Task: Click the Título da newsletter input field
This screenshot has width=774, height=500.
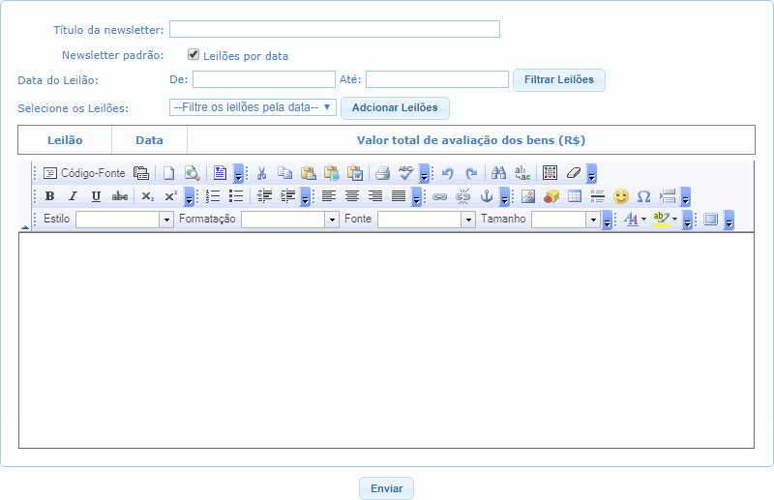Action: (335, 29)
